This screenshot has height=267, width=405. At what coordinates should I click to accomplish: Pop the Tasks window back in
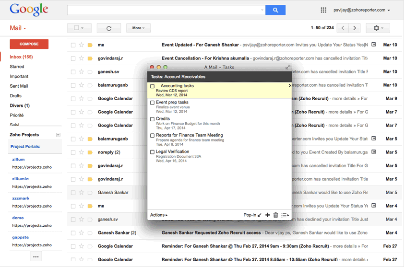pyautogui.click(x=252, y=215)
